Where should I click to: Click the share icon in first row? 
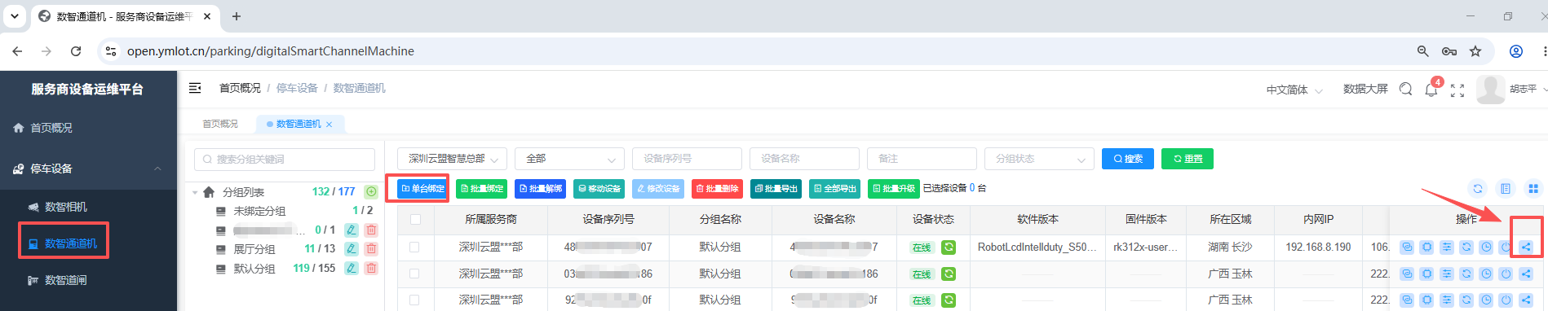point(1526,247)
